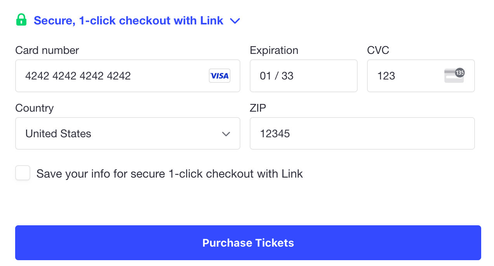Select the Visa logo in the card field
The height and width of the screenshot is (266, 494).
[x=219, y=76]
